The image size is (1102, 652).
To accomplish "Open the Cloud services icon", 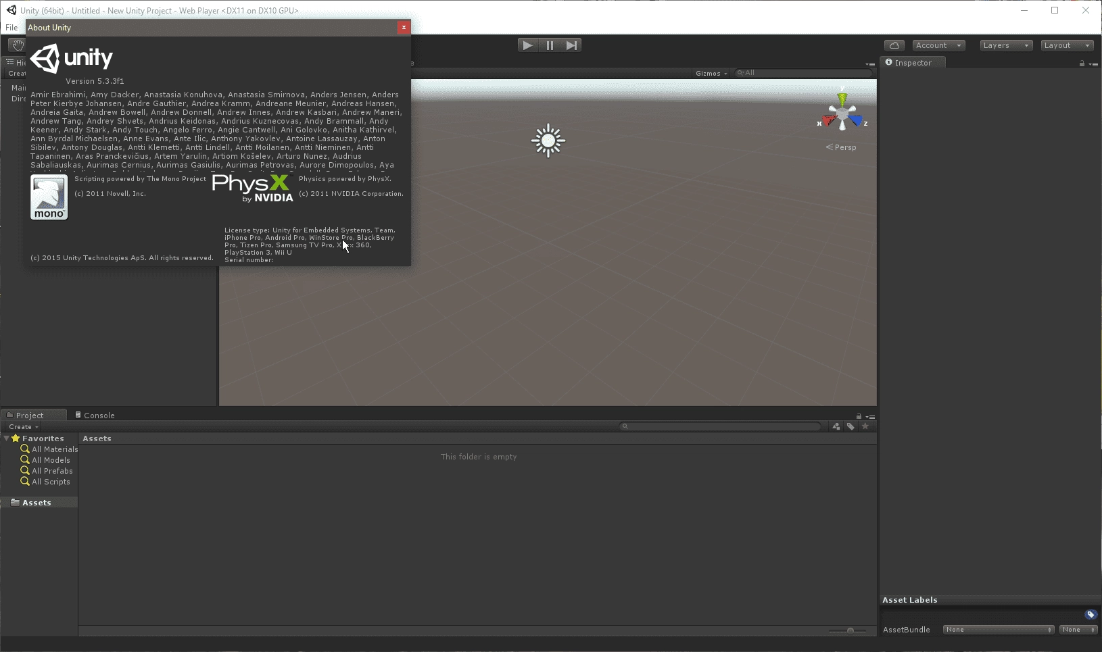I will click(x=894, y=45).
